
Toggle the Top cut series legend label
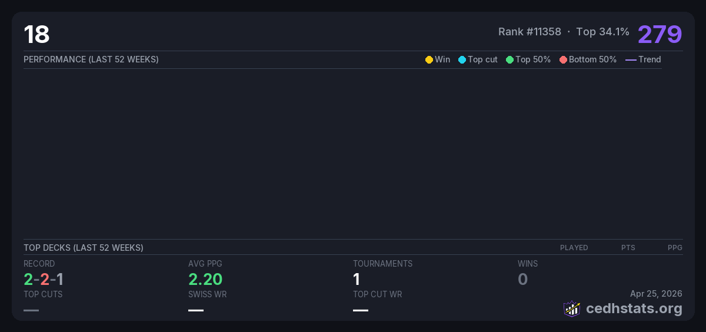482,59
